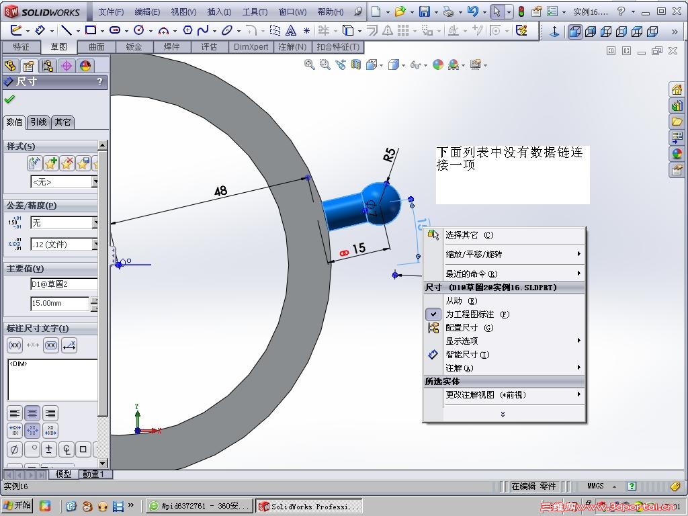688x516 pixels.
Task: Select the Ellipse tool
Action: point(227,30)
